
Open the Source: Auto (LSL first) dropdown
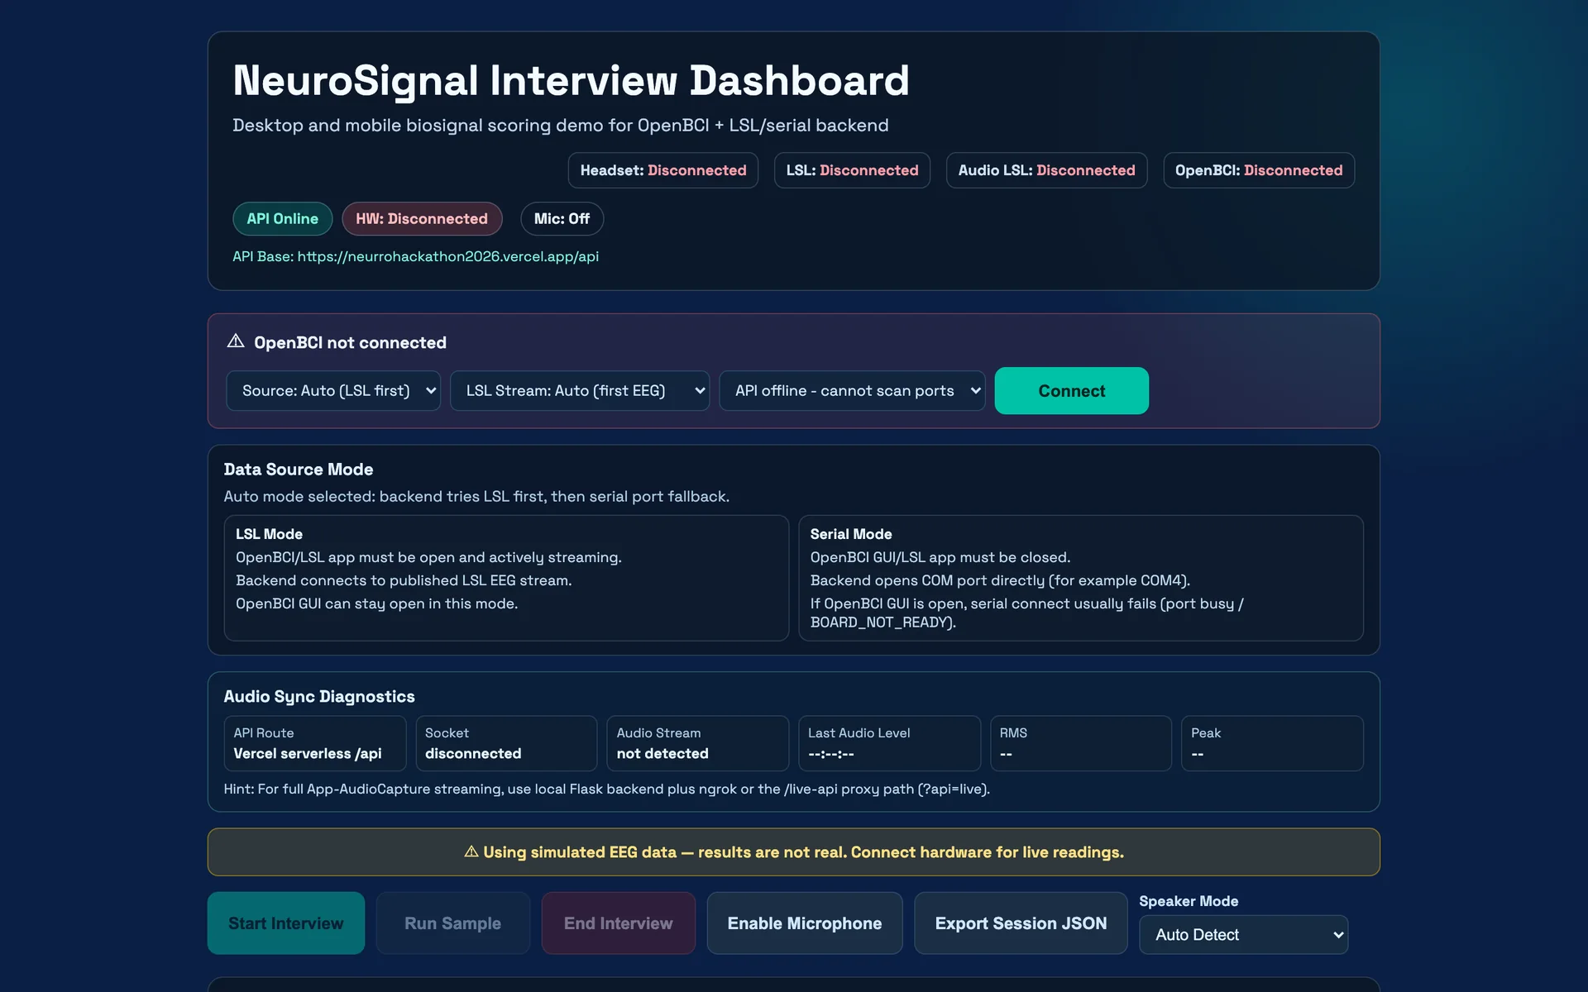coord(333,391)
